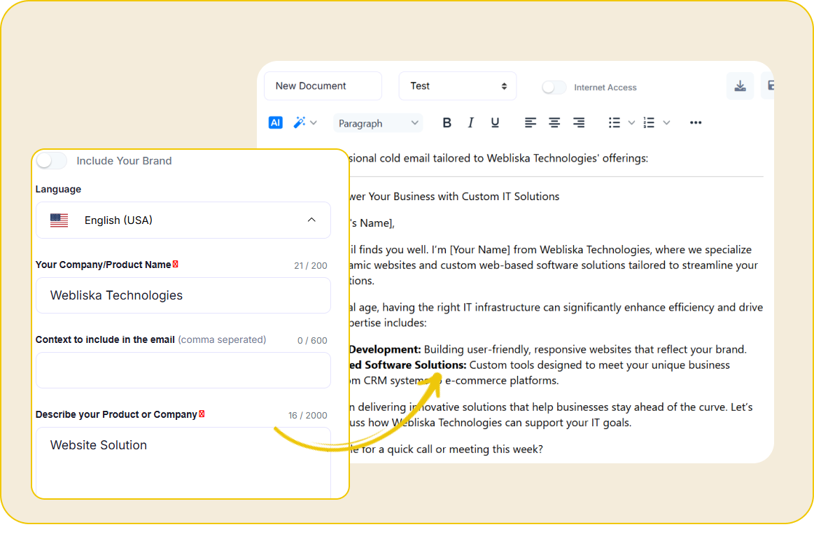This screenshot has width=814, height=534.
Task: Click the '0 / 600' character counter
Action: [x=312, y=340]
